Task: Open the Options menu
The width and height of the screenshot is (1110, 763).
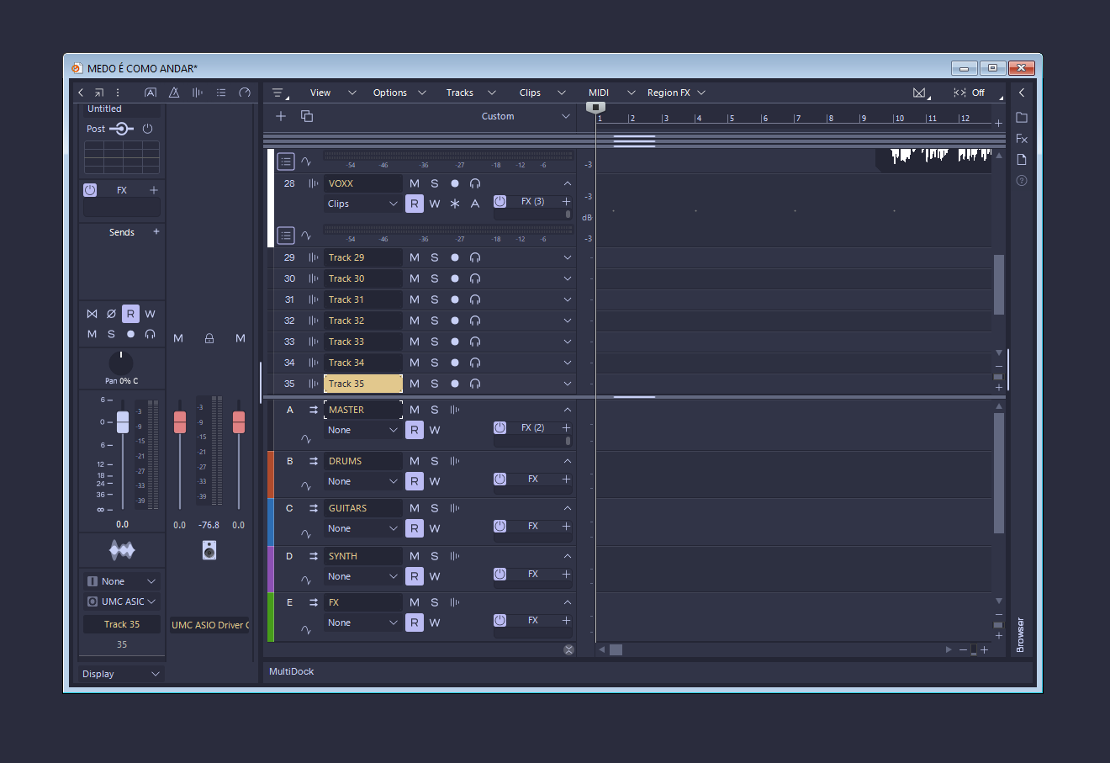Action: point(390,93)
